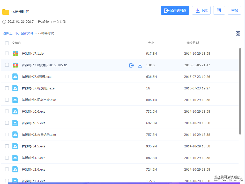The width and height of the screenshot is (245, 184).
Task: Open file 神器时代4.5.exe
Action: [33, 146]
